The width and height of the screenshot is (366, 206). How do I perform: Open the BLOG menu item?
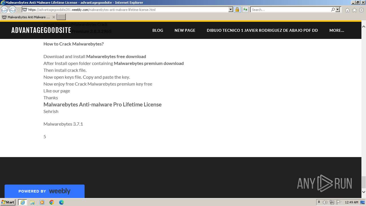coord(158,30)
